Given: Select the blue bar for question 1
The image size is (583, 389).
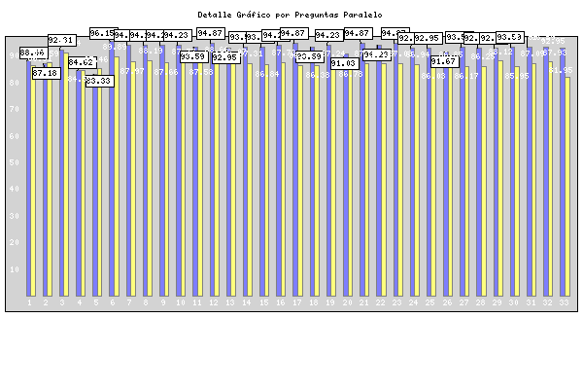Looking at the screenshot, I should 28,179.
